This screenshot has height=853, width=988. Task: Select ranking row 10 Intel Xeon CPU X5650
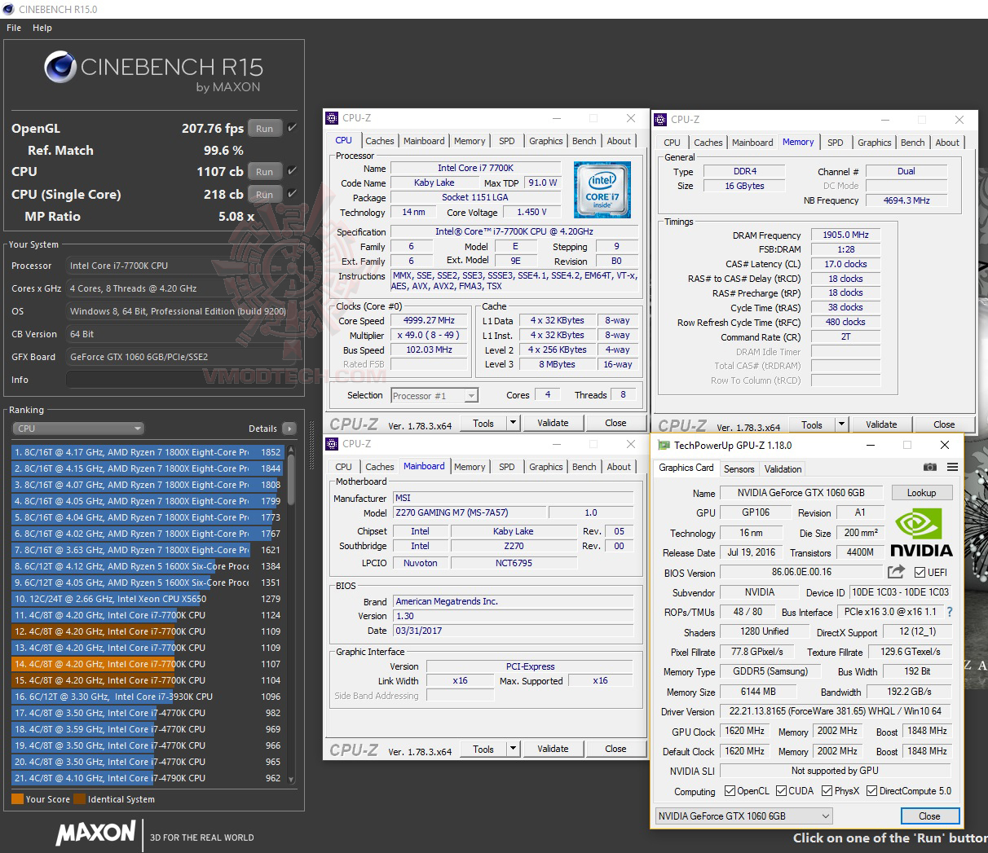(147, 599)
